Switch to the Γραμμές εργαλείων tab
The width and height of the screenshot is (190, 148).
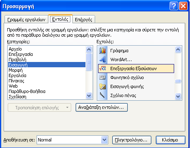coord(26,20)
